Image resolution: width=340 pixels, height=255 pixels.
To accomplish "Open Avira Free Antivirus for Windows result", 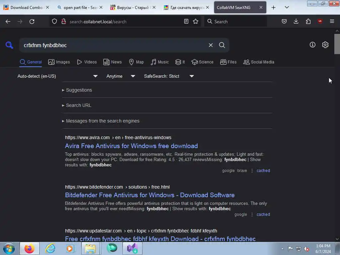I will [x=131, y=146].
